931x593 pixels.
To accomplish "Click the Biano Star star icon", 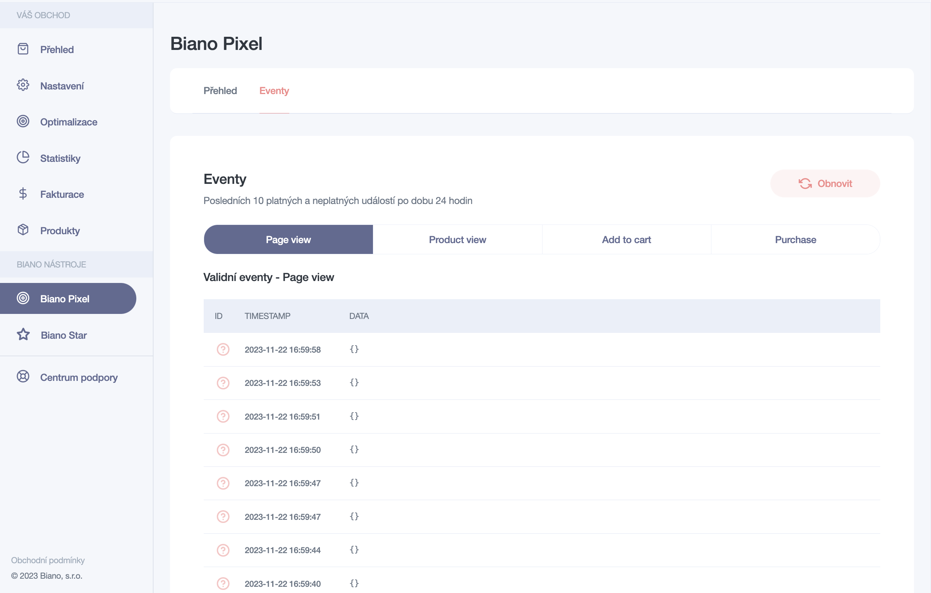I will coord(23,334).
